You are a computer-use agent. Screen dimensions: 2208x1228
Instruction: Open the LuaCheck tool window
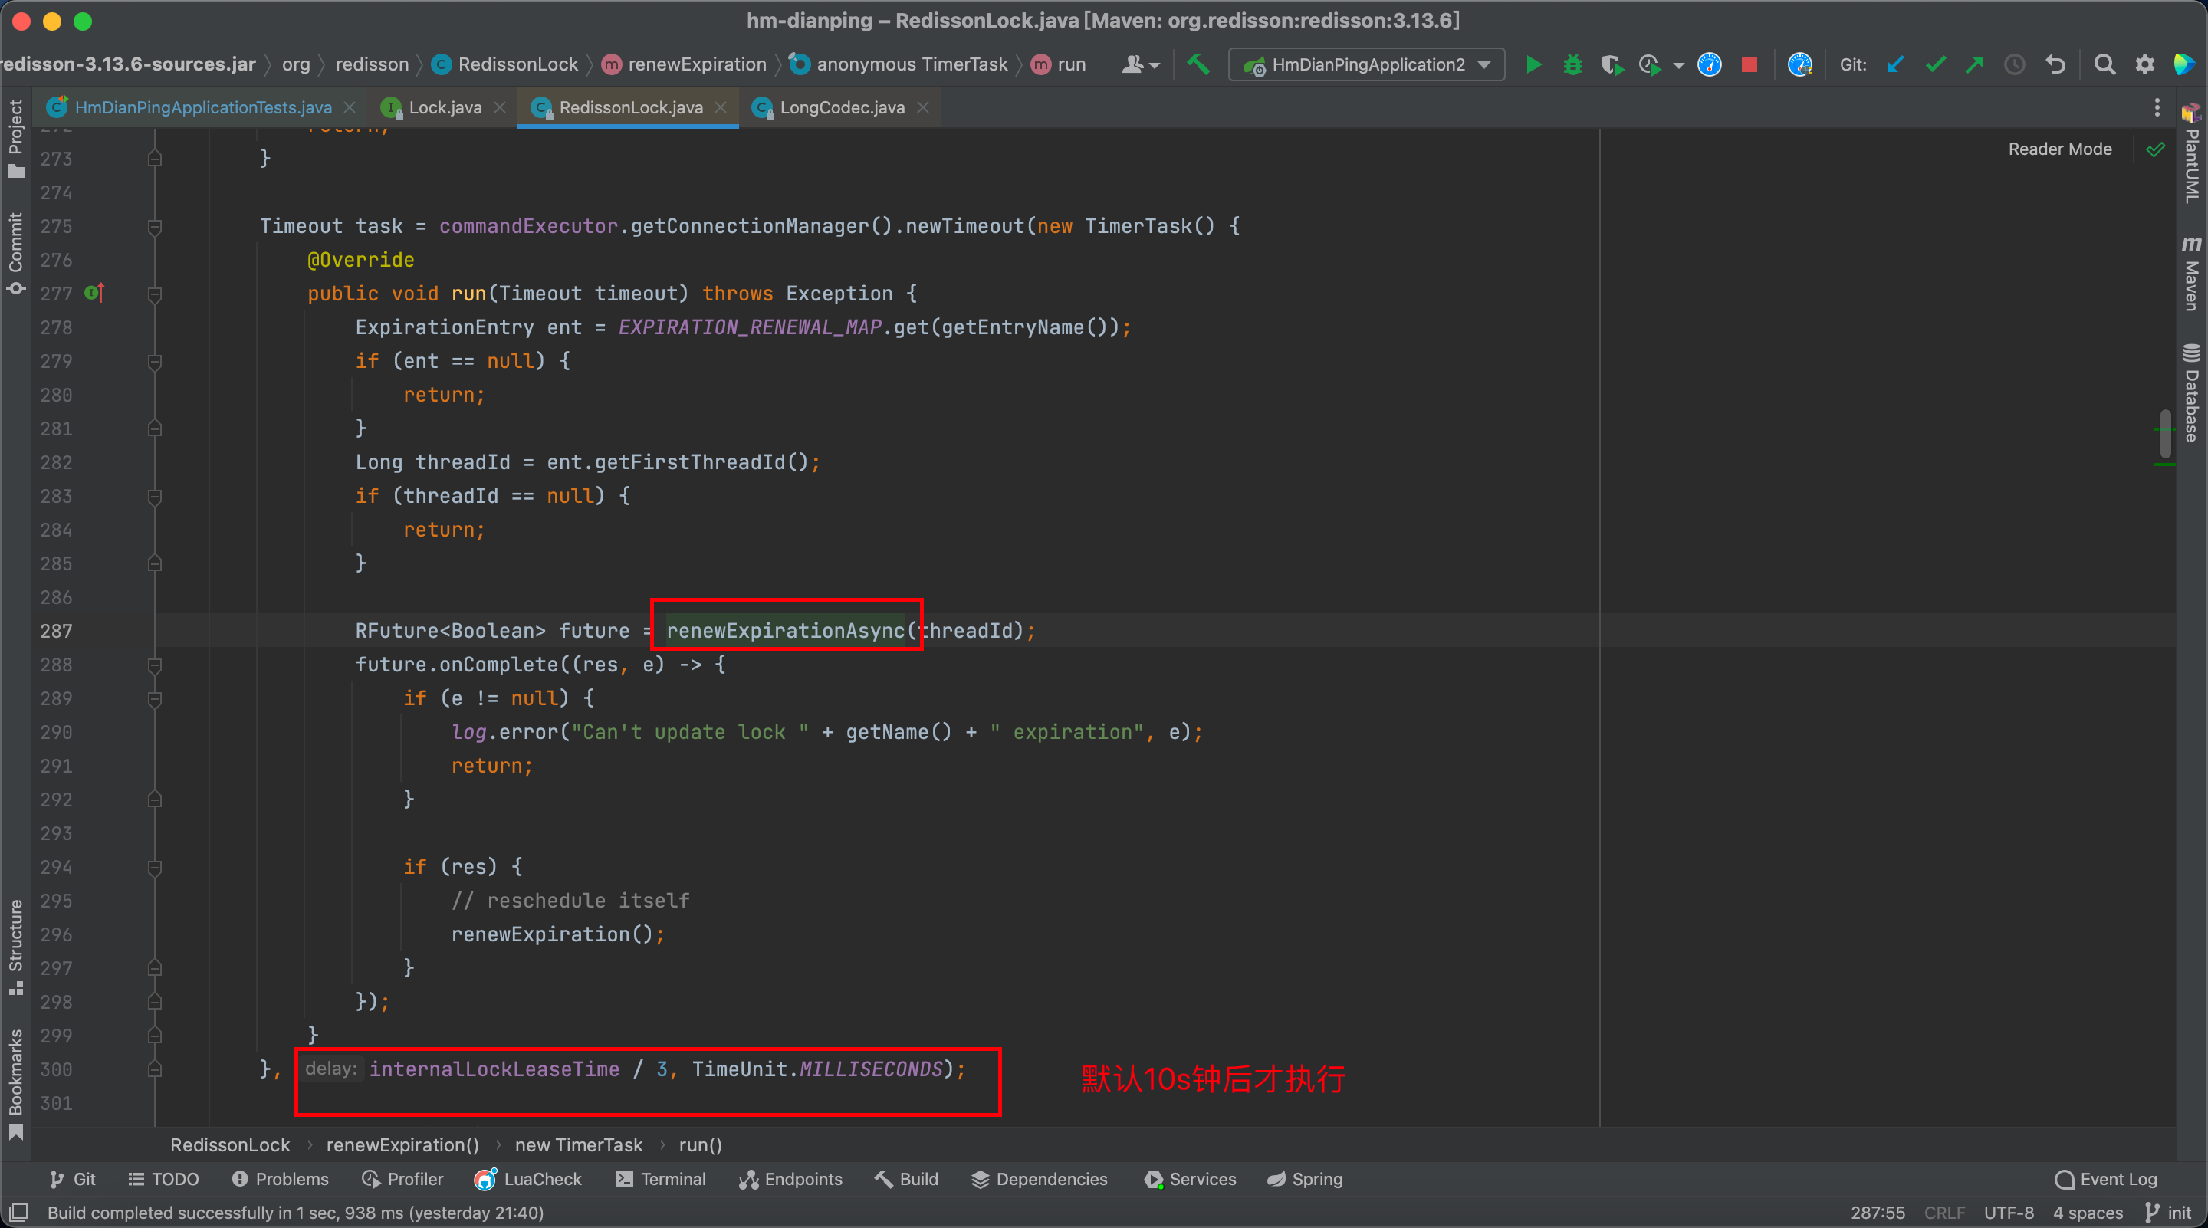coord(528,1179)
